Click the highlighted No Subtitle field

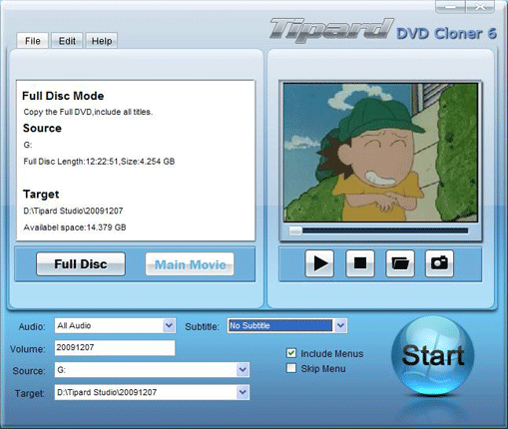pos(280,325)
